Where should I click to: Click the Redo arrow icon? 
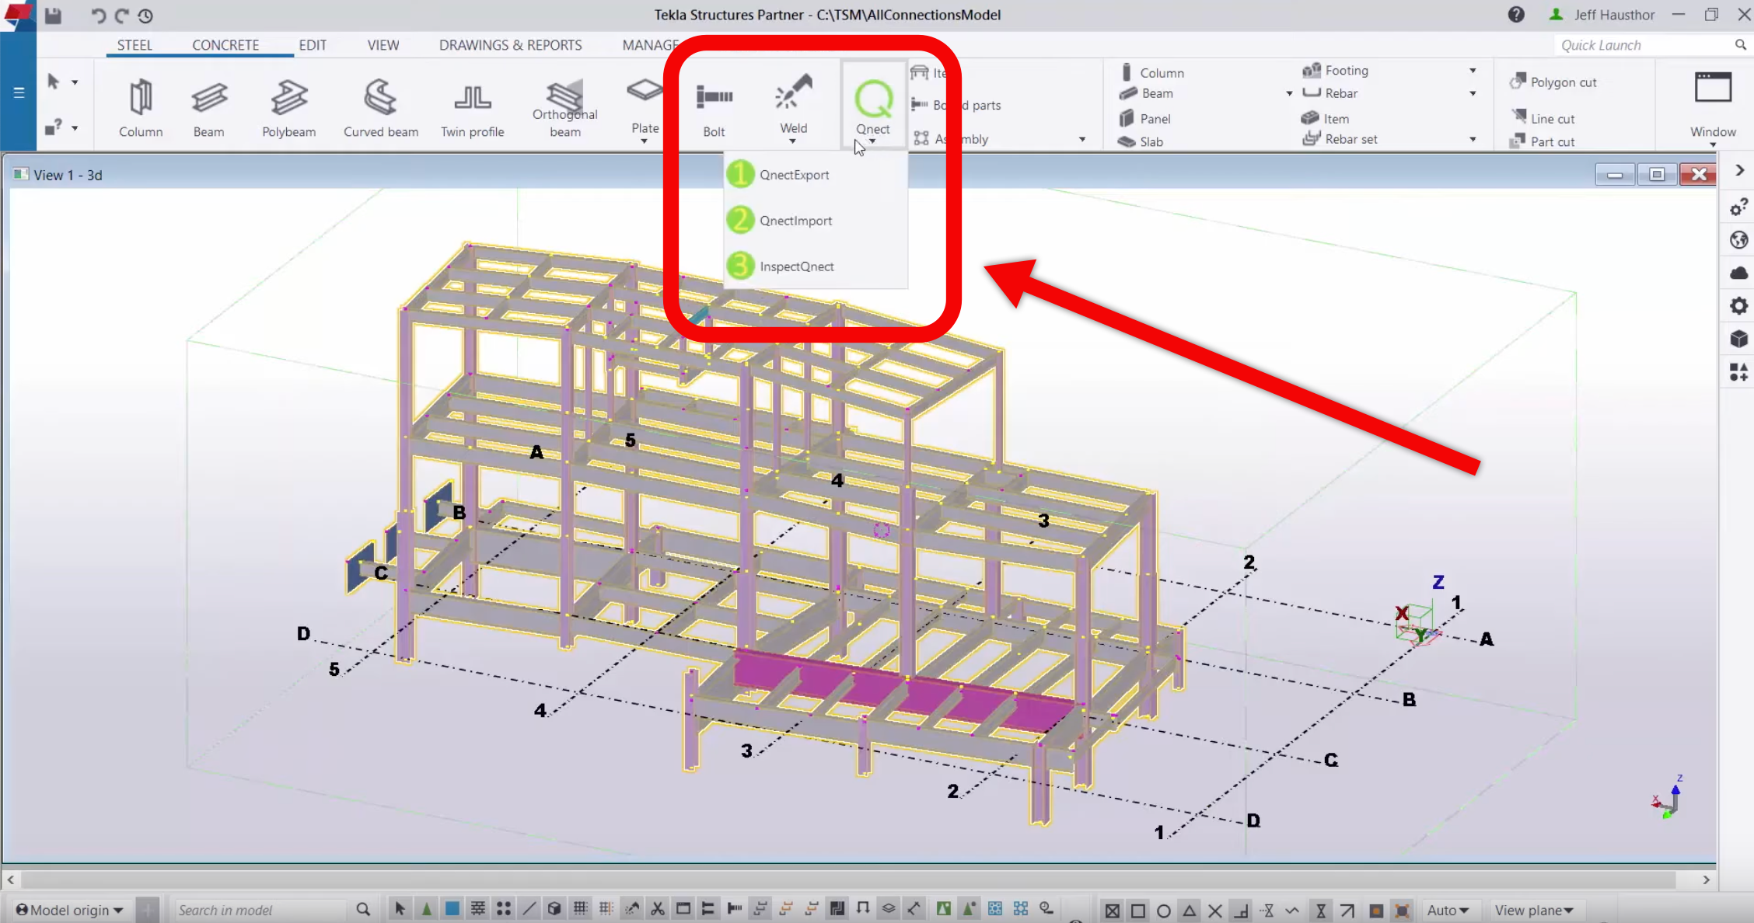point(121,16)
